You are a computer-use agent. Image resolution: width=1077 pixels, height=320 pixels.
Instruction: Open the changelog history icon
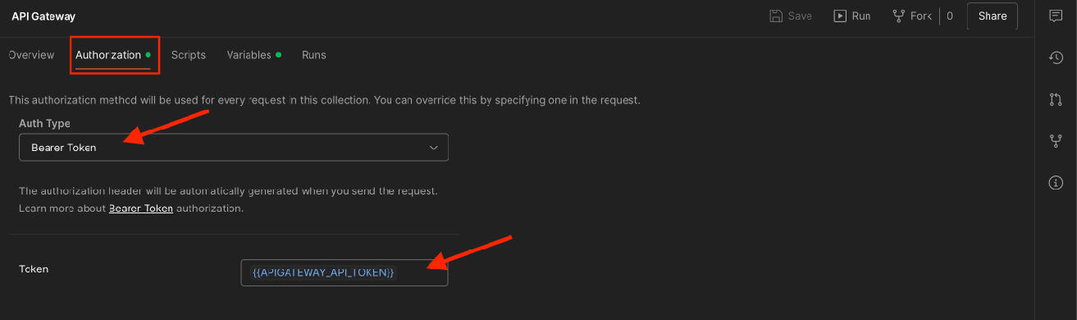tap(1056, 57)
